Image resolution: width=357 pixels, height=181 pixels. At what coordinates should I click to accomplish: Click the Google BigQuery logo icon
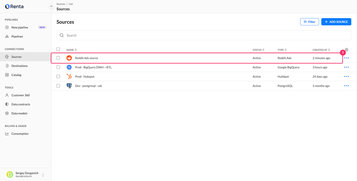(69, 67)
